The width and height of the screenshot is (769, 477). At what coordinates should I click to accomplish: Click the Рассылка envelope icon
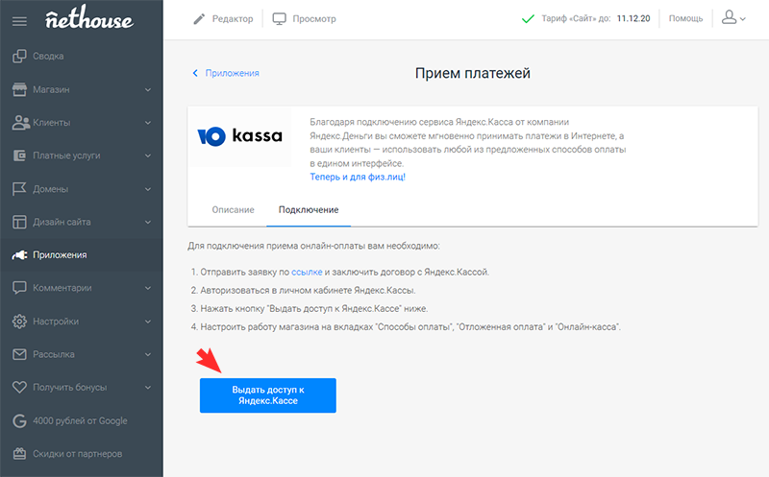[19, 354]
